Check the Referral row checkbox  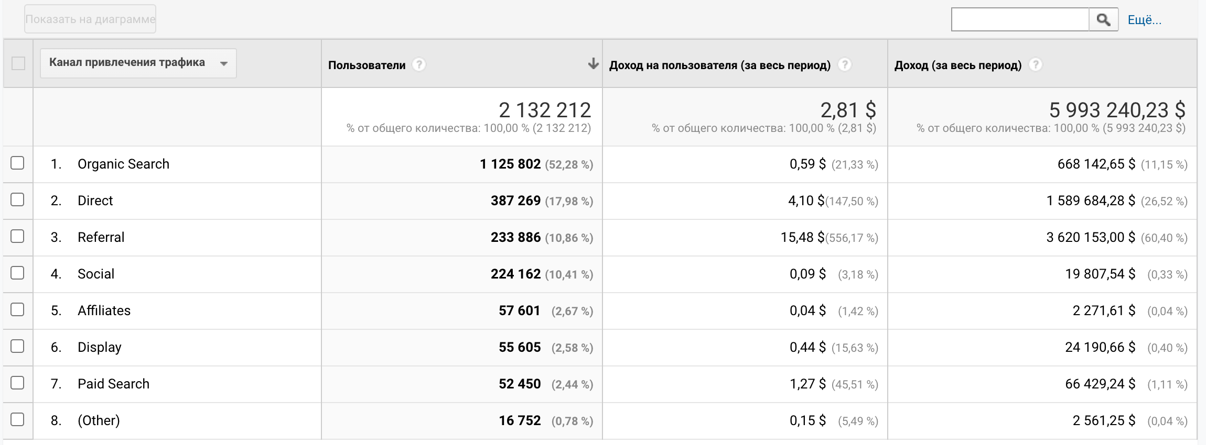coord(17,236)
